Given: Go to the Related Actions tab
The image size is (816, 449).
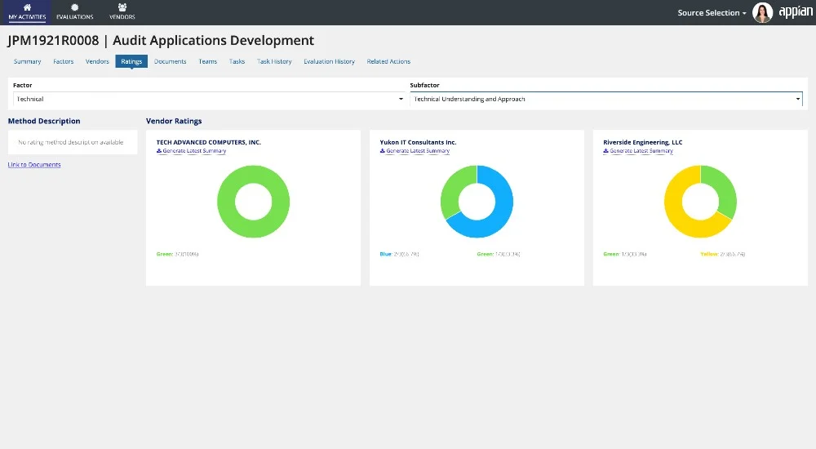Looking at the screenshot, I should 388,61.
